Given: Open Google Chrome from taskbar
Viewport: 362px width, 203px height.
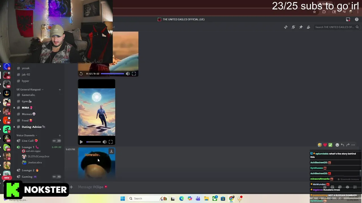Looking at the screenshot, I should pyautogui.click(x=231, y=198).
